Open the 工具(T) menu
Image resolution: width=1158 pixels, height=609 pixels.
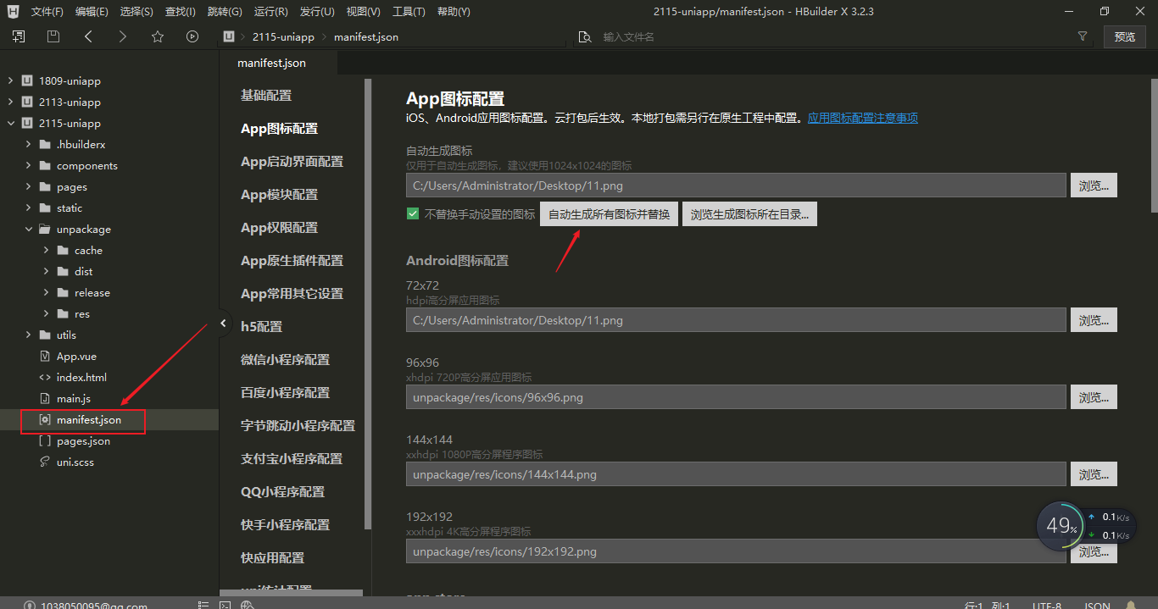coord(409,12)
